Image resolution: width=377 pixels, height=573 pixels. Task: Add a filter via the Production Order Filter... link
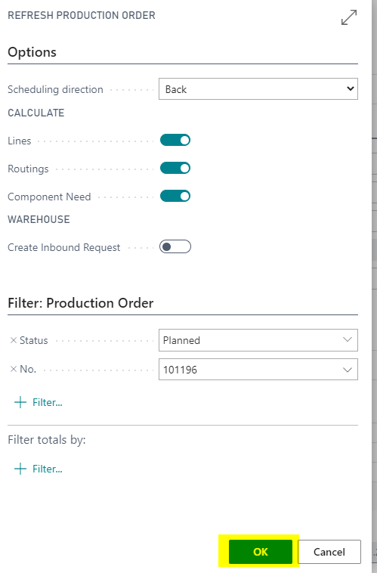[x=47, y=402]
